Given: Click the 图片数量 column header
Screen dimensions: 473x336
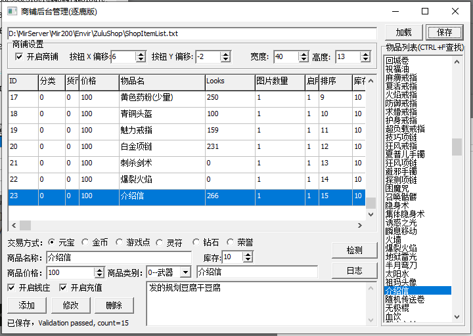Looking at the screenshot, I should 280,81.
